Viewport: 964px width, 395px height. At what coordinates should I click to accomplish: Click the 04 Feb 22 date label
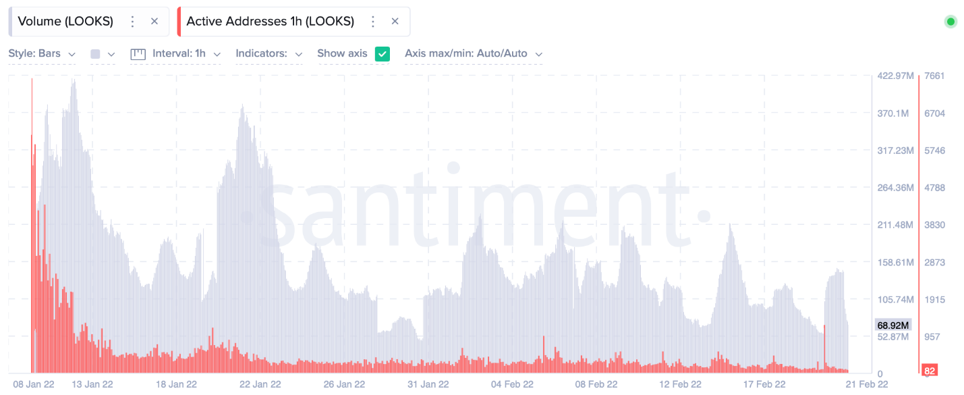pyautogui.click(x=512, y=384)
